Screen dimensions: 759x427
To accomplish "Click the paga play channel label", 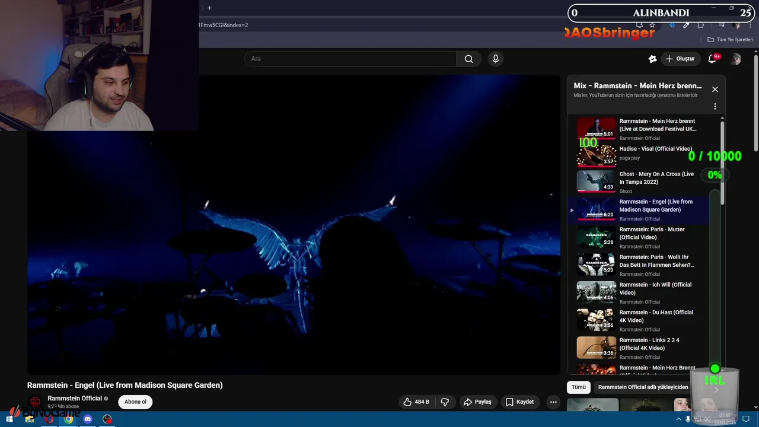I will click(630, 158).
